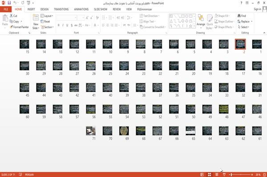Open the FILE tab
This screenshot has height=177, width=267.
click(6, 9)
